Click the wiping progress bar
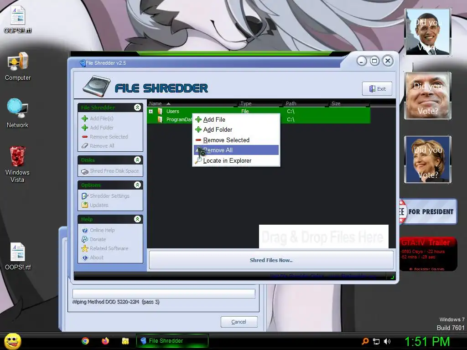 (x=164, y=293)
